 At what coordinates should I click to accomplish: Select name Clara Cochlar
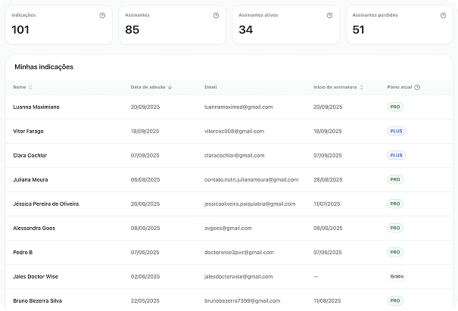pos(30,156)
